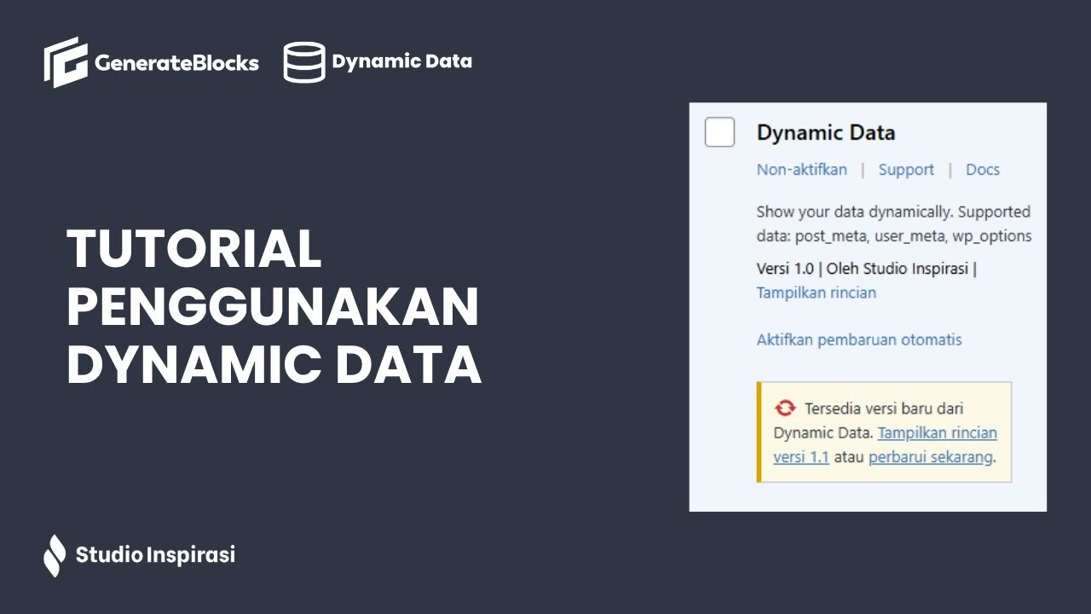Click the GenerateBlocks wordmark text
Viewport: 1091px width, 614px height.
(176, 63)
